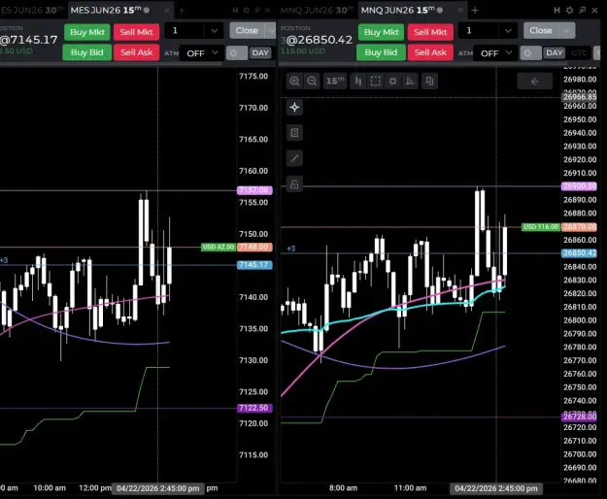Open MES panel header settings gear

(x=247, y=11)
